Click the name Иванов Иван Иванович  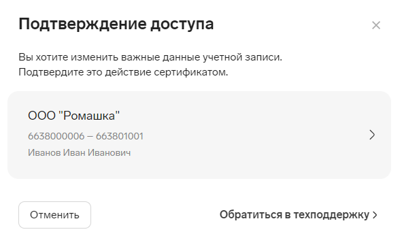click(x=79, y=152)
